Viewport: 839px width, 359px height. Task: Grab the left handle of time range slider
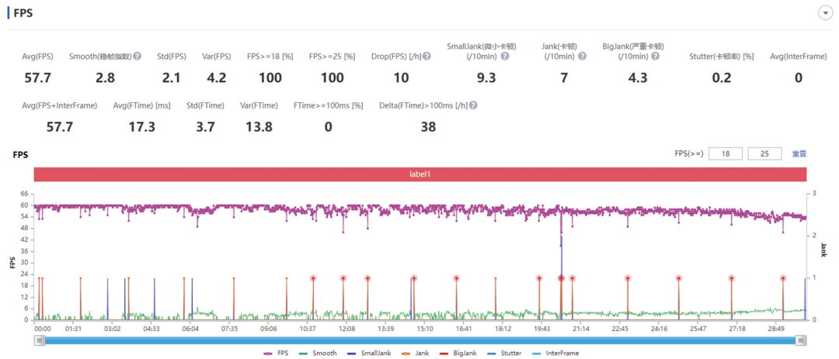tap(40, 340)
